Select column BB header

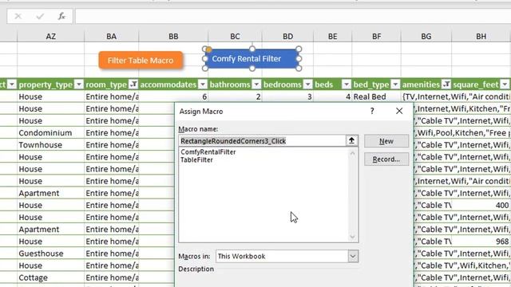pyautogui.click(x=173, y=37)
